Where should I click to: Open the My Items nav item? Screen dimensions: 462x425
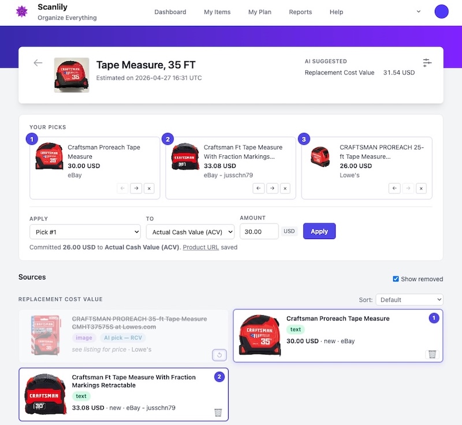pos(217,12)
